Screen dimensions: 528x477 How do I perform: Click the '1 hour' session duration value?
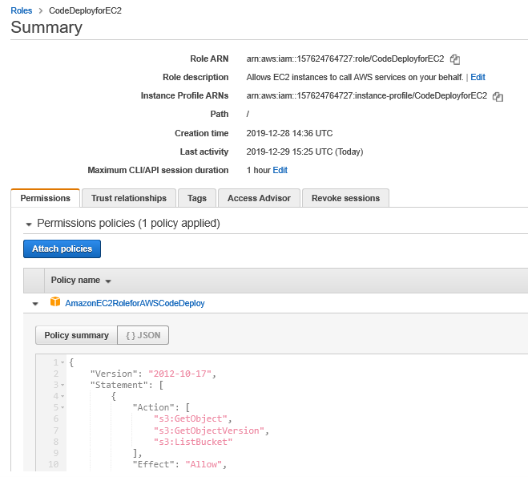(258, 170)
